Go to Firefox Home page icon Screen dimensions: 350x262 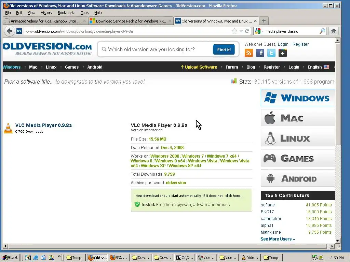pos(334,31)
